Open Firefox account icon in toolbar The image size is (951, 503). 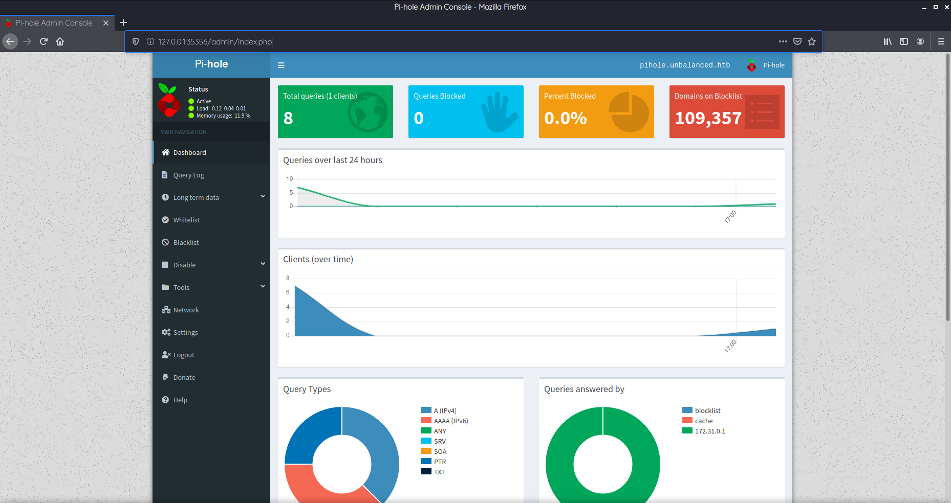click(920, 41)
